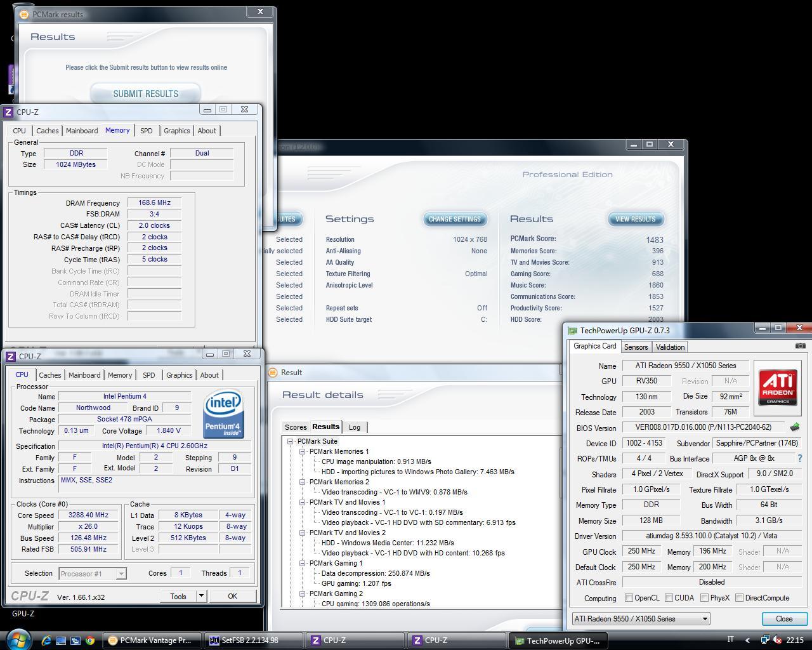
Task: Click the GPU-Z screenshot camera icon
Action: [800, 346]
